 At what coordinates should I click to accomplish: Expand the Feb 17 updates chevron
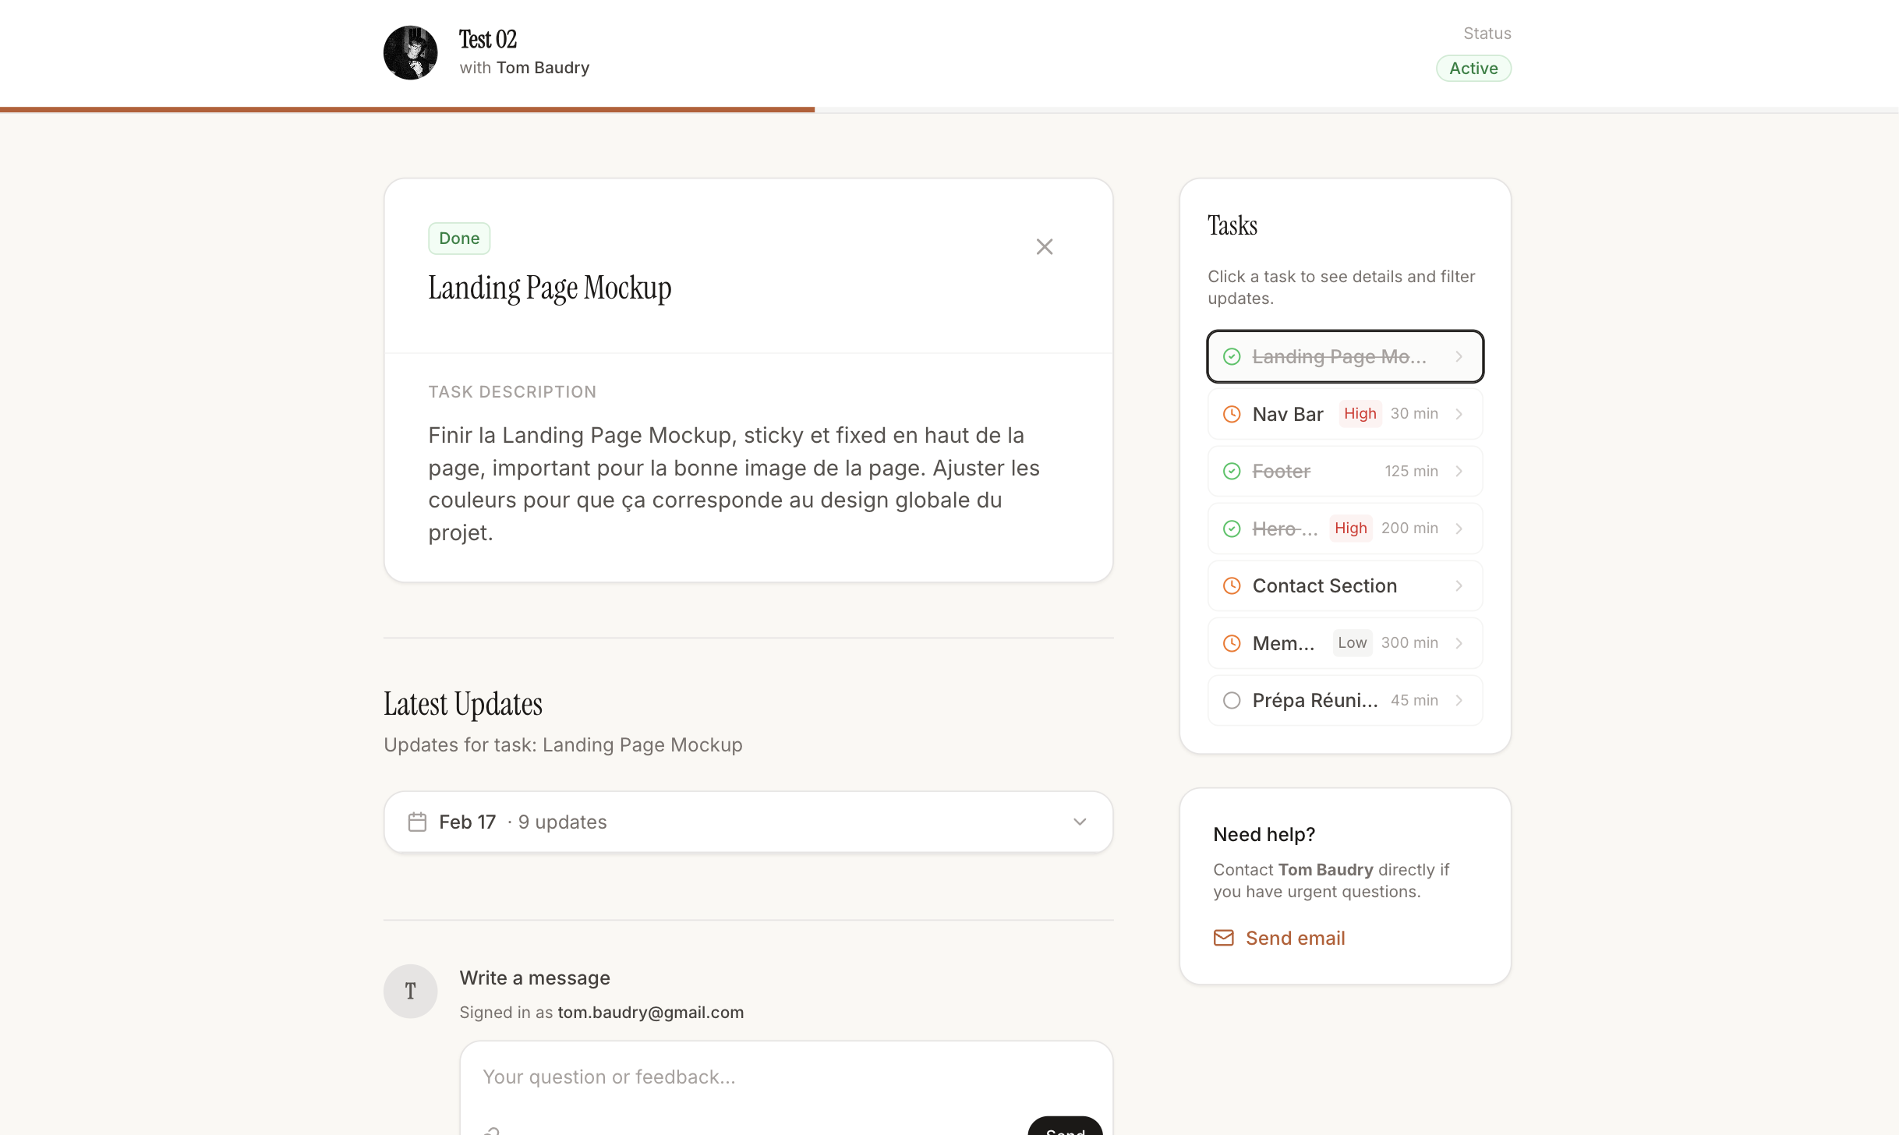pos(1079,822)
